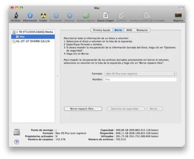Click the purple help question mark
This screenshot has width=194, height=159.
coord(17,142)
